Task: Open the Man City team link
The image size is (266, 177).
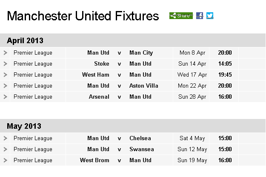Action: [141, 53]
